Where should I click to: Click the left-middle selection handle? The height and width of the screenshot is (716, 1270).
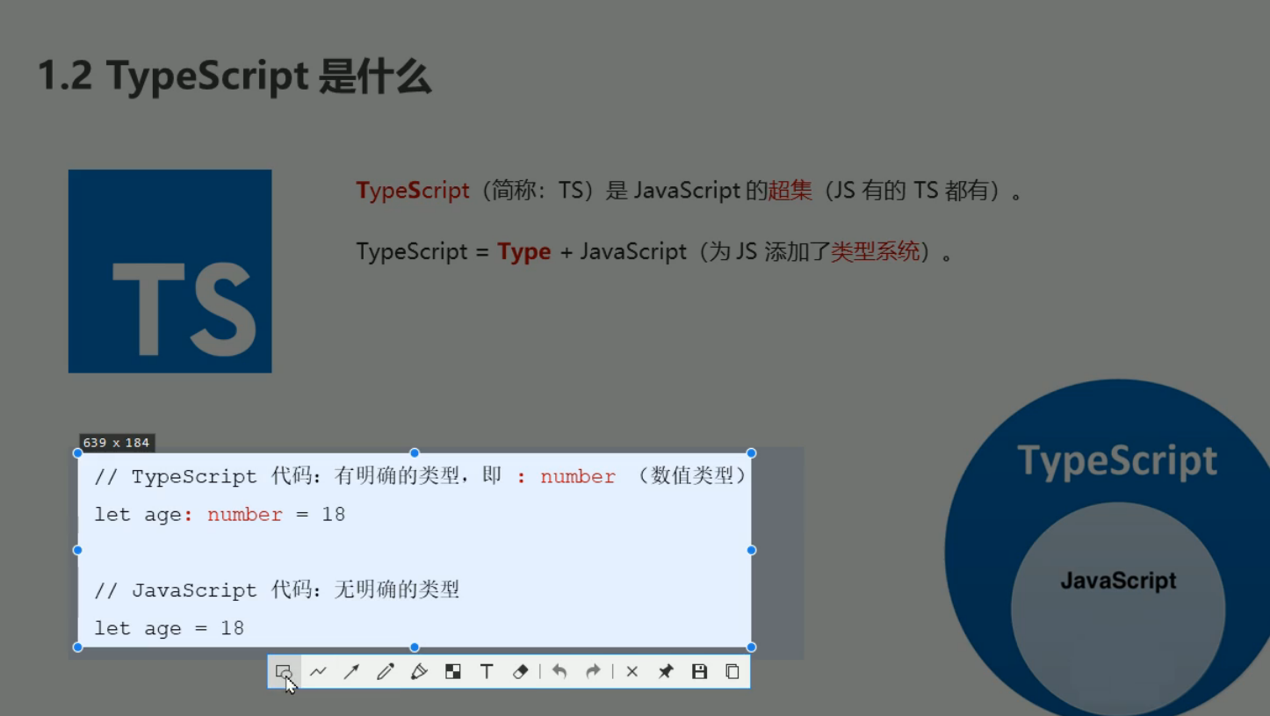[x=77, y=550]
